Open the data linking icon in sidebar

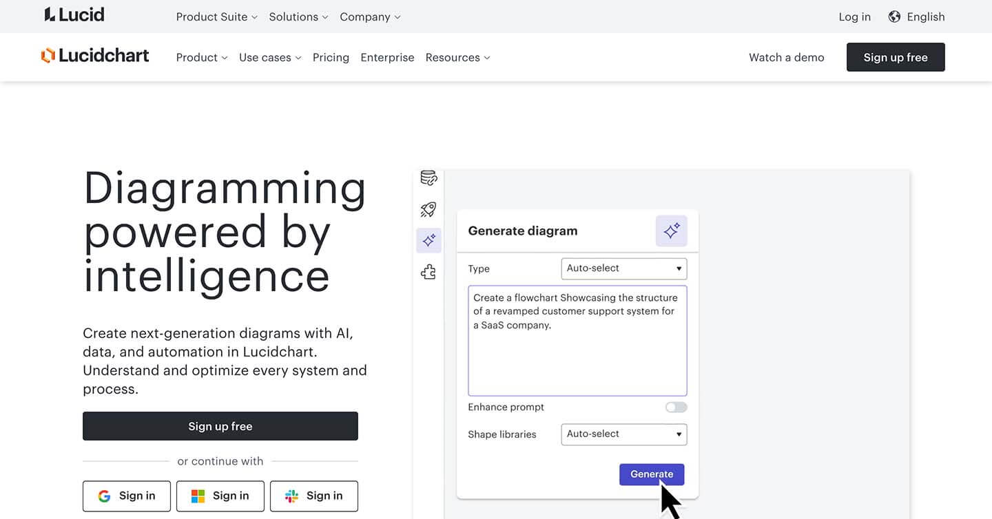coord(428,178)
